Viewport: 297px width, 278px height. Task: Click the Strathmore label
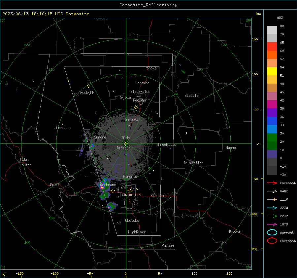pos(160,196)
